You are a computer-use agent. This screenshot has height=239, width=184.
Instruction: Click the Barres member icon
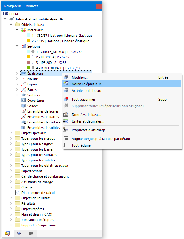pos(23,90)
